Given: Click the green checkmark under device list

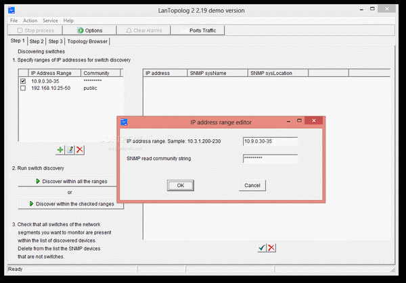Looking at the screenshot, I should click(x=262, y=248).
